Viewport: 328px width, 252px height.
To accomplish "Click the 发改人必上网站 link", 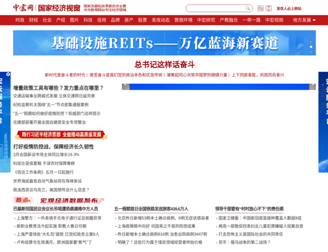I will coord(289,9).
